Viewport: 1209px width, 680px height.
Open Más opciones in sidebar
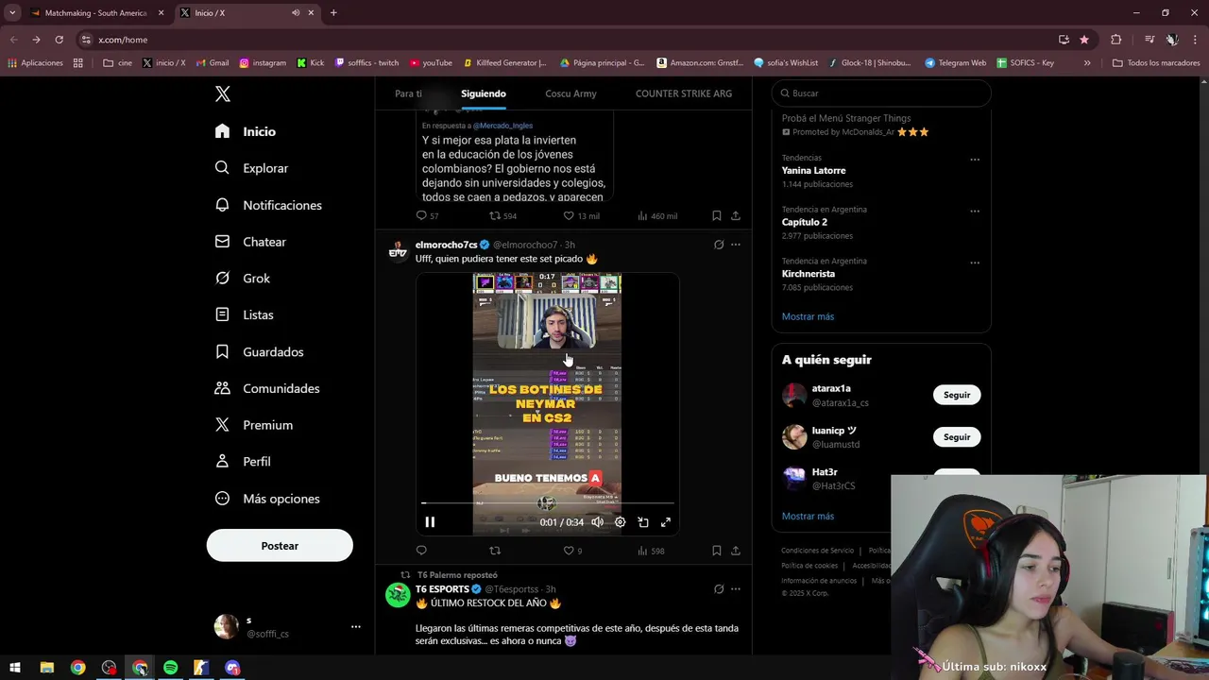coord(267,499)
